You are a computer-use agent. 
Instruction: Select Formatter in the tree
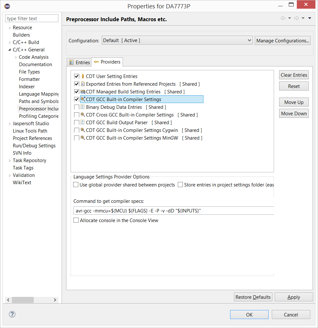tap(29, 79)
